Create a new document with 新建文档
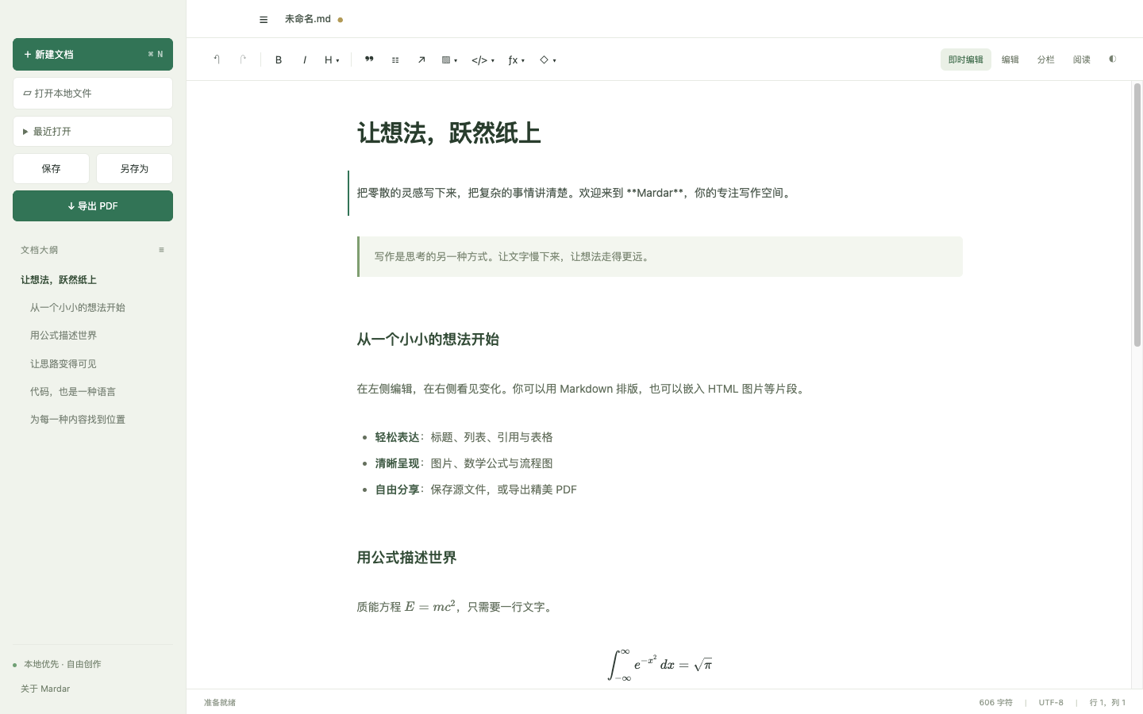 click(93, 55)
